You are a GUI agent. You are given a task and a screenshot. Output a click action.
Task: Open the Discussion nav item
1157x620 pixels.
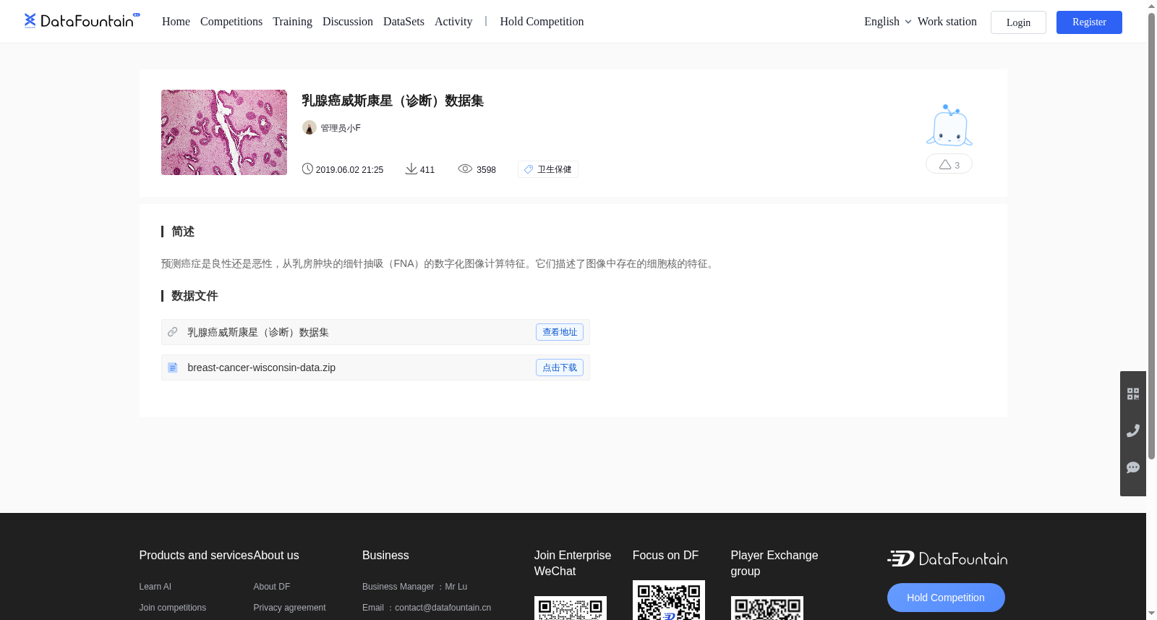tap(348, 22)
